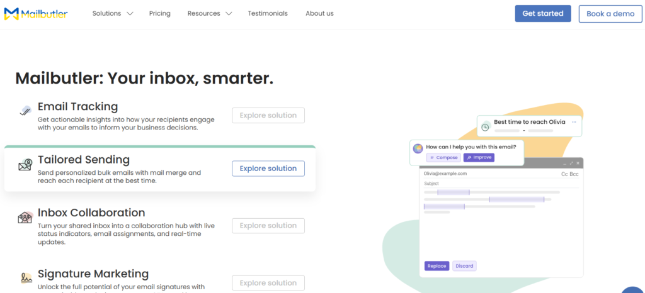
Task: Click the Email Tracking description text
Action: [126, 123]
